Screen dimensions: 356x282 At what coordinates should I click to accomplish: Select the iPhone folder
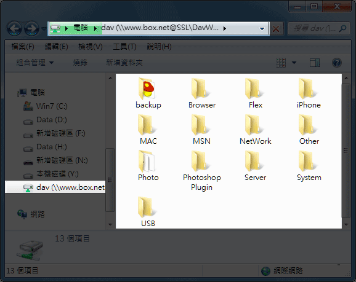[x=309, y=93]
